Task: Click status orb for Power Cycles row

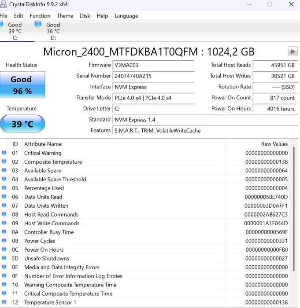Action: click(4, 240)
